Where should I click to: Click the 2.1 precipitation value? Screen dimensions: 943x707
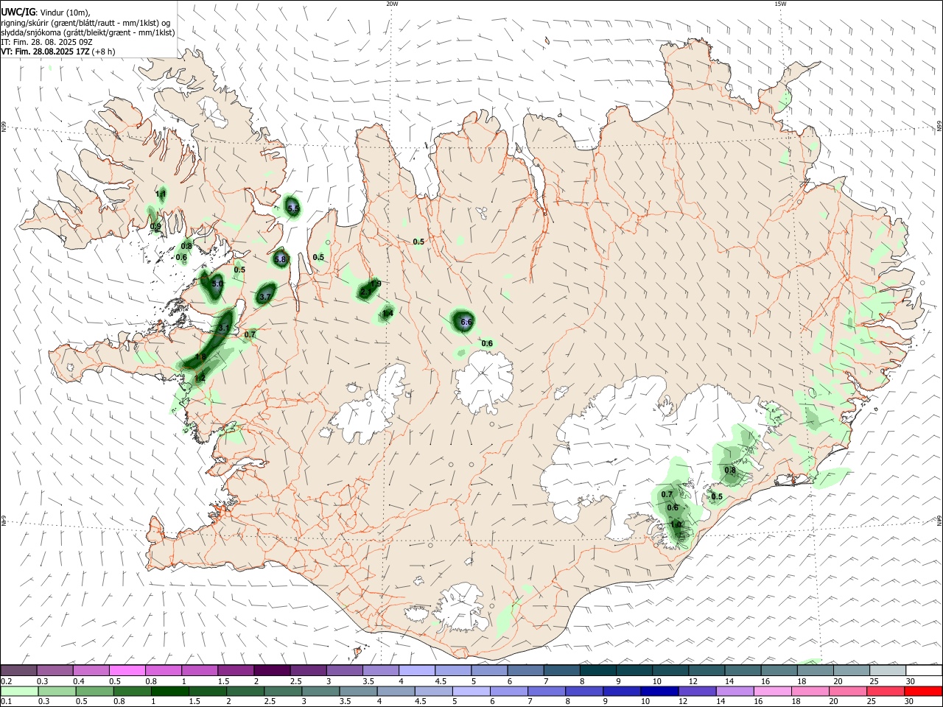pos(366,292)
